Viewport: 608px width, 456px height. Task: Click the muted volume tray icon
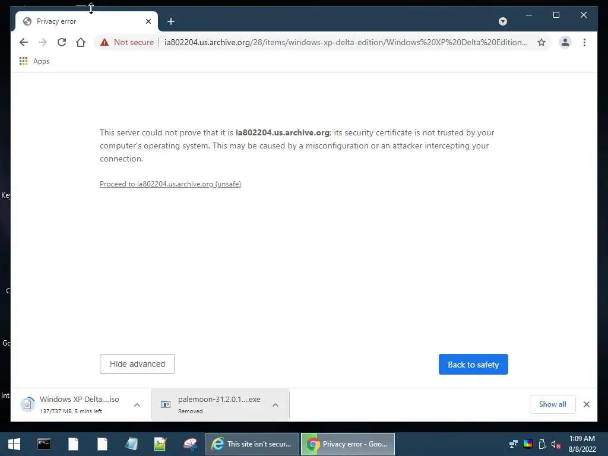click(x=556, y=444)
